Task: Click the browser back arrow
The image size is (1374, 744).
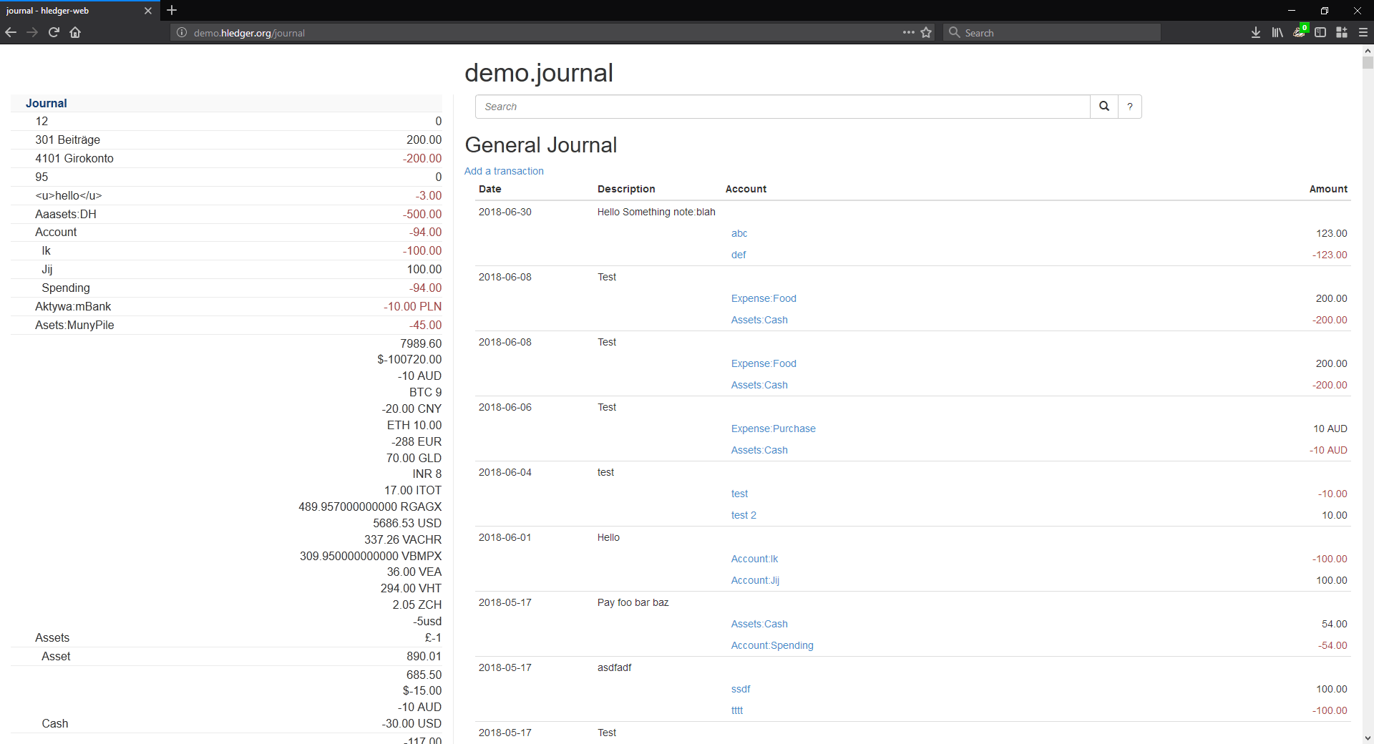Action: coord(11,32)
